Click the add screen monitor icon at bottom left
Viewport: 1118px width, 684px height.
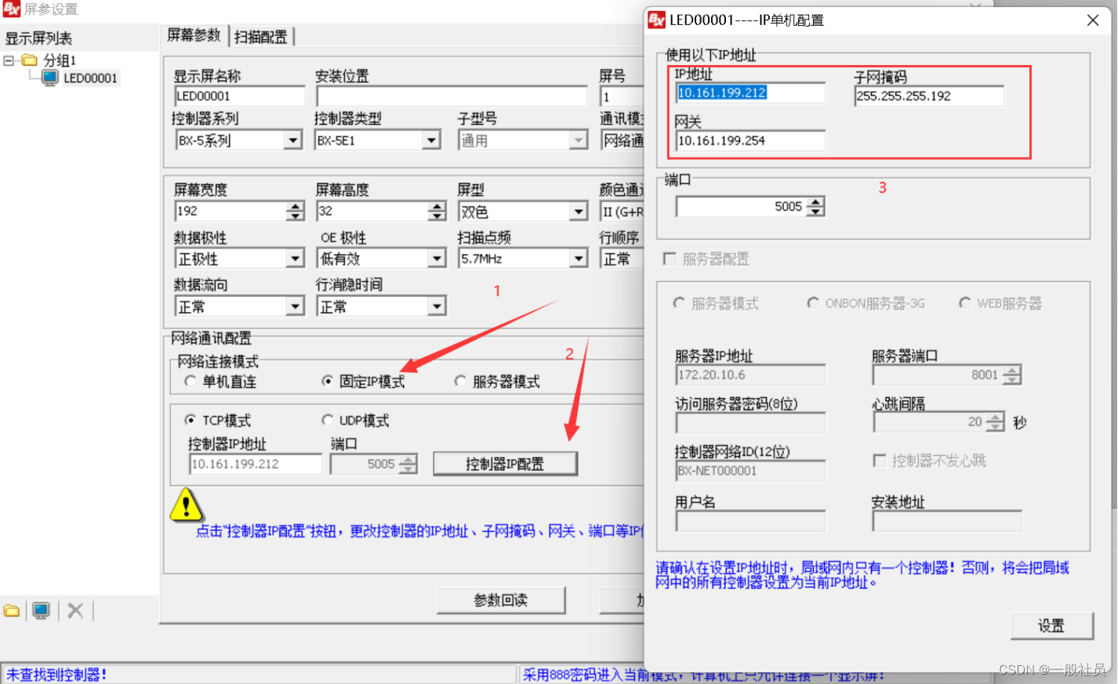tap(41, 610)
